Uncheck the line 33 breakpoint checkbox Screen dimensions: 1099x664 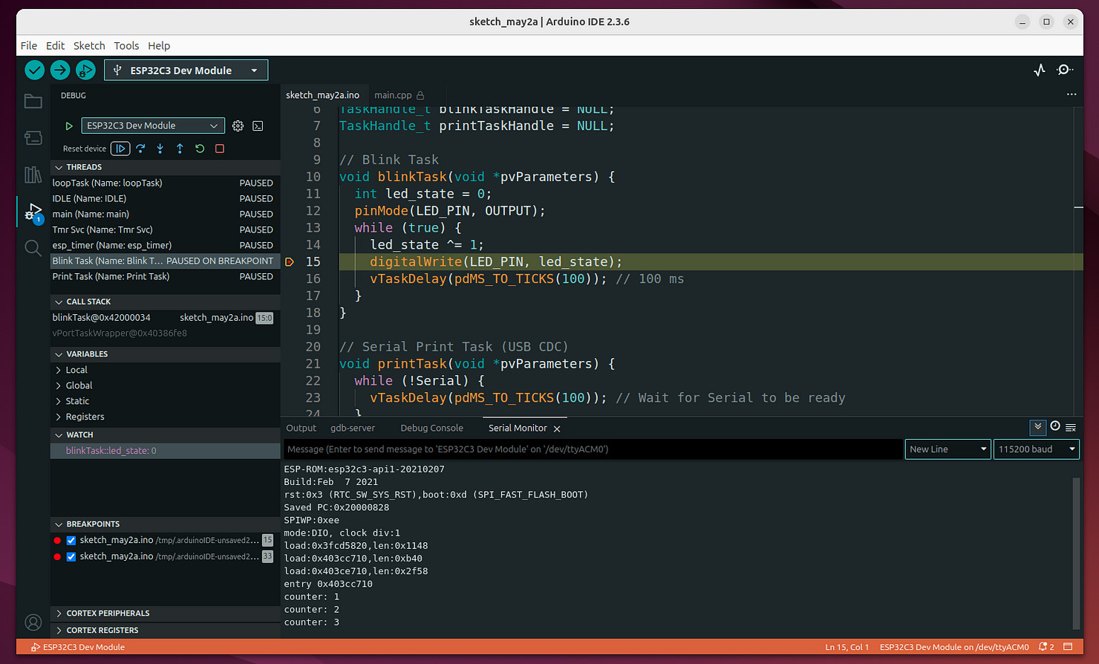tap(71, 556)
